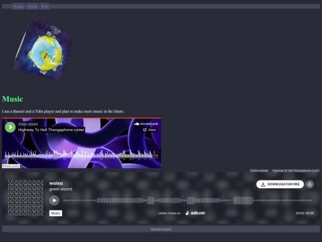The width and height of the screenshot is (322, 242).
Task: Click the rotated album cover image
Action: point(43,47)
